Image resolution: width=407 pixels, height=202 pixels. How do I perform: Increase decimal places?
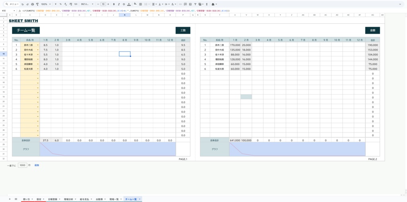[x=71, y=4]
